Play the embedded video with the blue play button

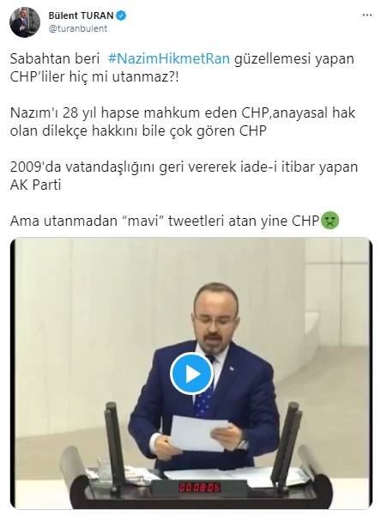pos(191,373)
